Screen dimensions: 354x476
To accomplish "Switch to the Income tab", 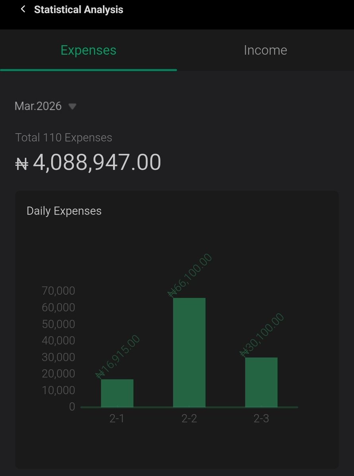I will (x=265, y=50).
